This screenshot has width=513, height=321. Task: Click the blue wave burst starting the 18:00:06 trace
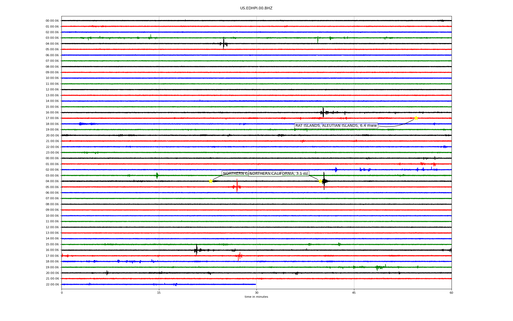81,124
